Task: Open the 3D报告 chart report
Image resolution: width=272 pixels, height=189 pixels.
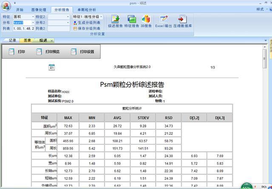Action: pos(146,21)
